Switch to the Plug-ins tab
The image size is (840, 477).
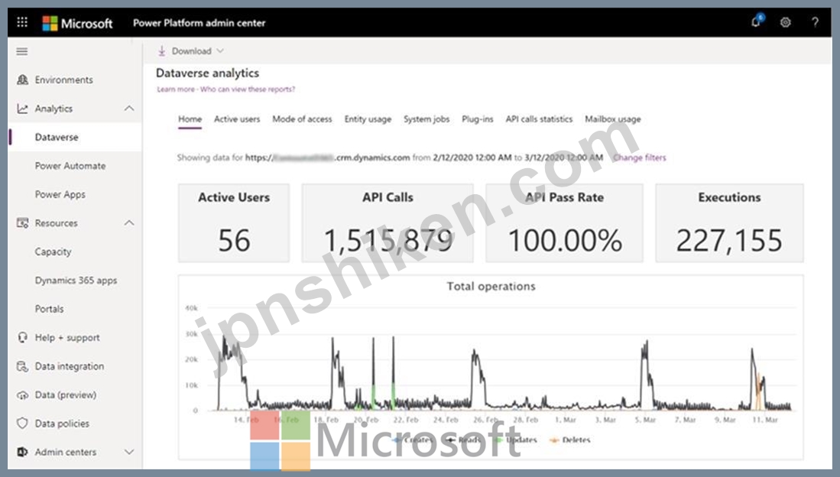pyautogui.click(x=477, y=119)
